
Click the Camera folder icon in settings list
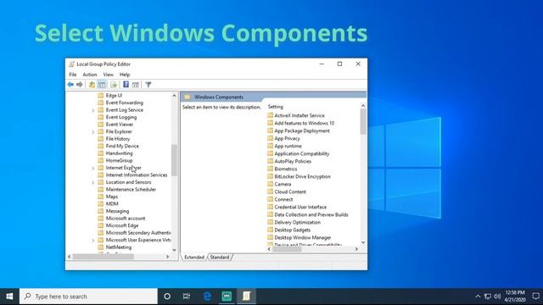270,184
